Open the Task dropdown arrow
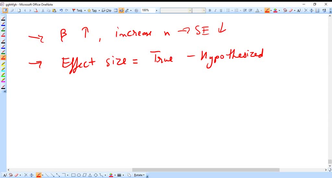This screenshot has width=332, height=178. click(85, 10)
